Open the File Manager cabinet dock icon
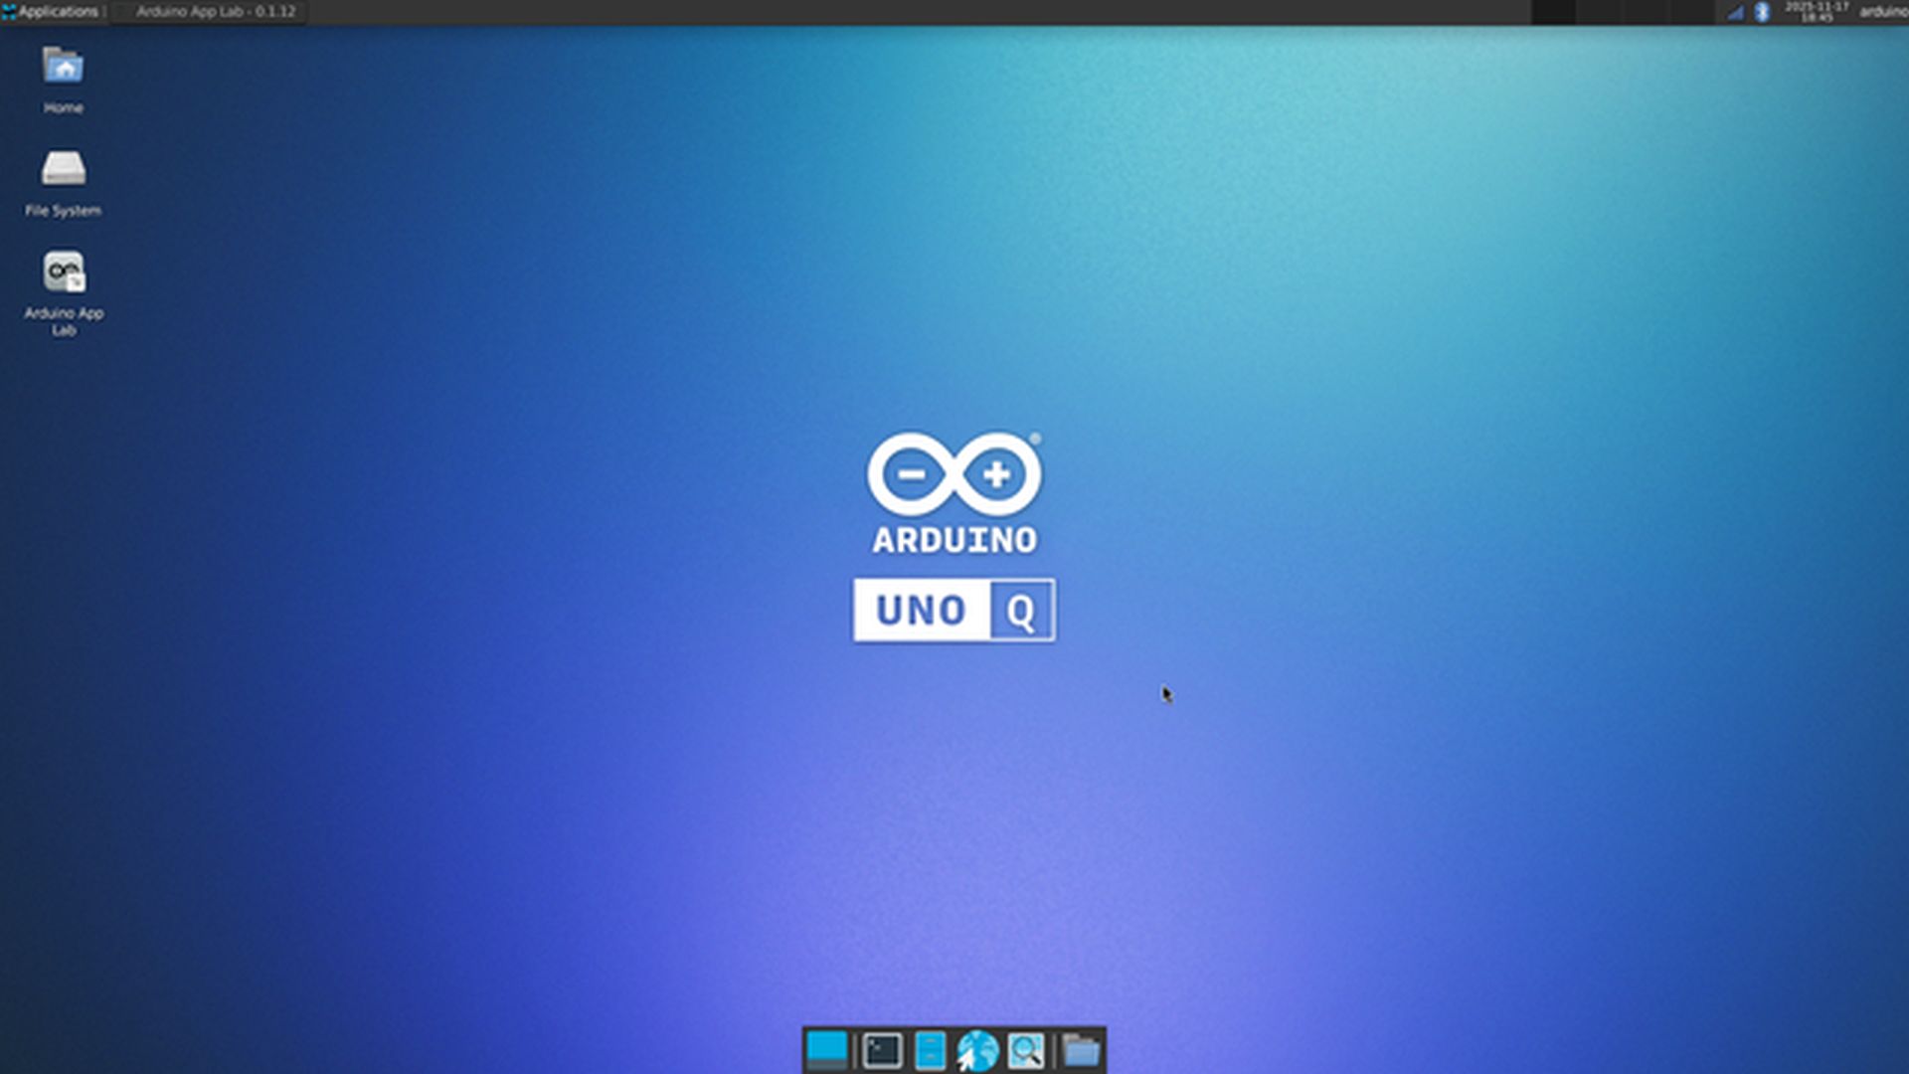Viewport: 1909px width, 1074px height. [x=930, y=1050]
